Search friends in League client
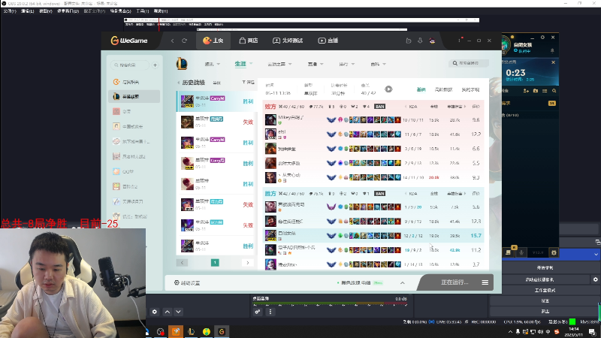The width and height of the screenshot is (601, 338). [554, 91]
